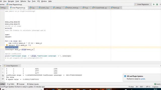Click the Windows taskbar clock
The image size is (161, 90).
pos(155,89)
